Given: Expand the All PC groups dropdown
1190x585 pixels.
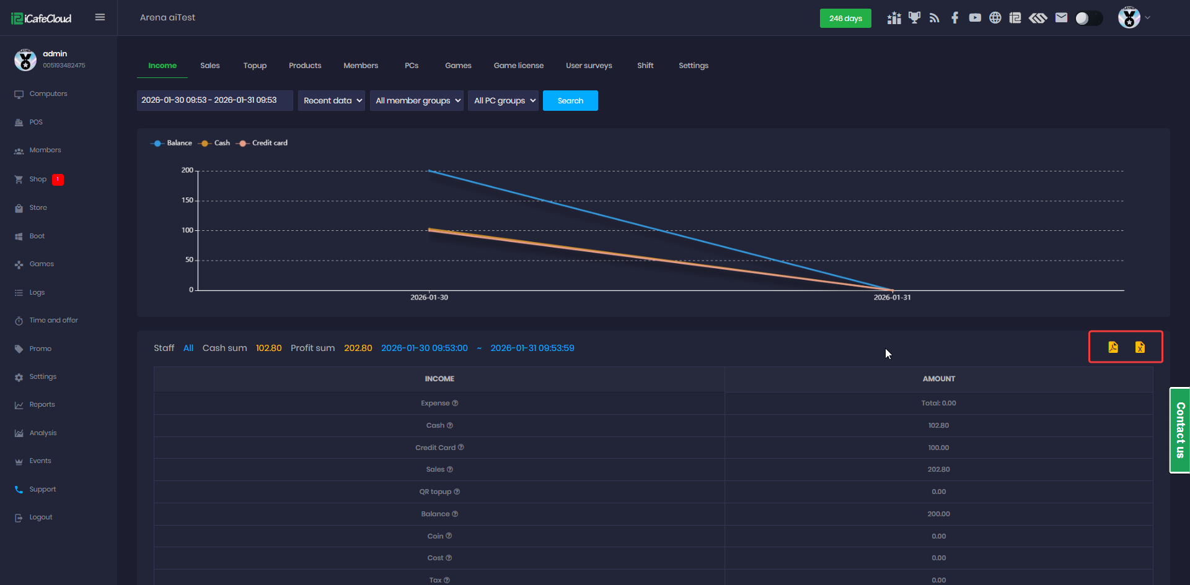Looking at the screenshot, I should tap(503, 100).
